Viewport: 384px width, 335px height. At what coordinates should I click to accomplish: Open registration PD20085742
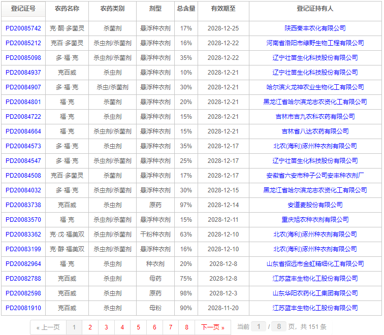click(x=23, y=28)
